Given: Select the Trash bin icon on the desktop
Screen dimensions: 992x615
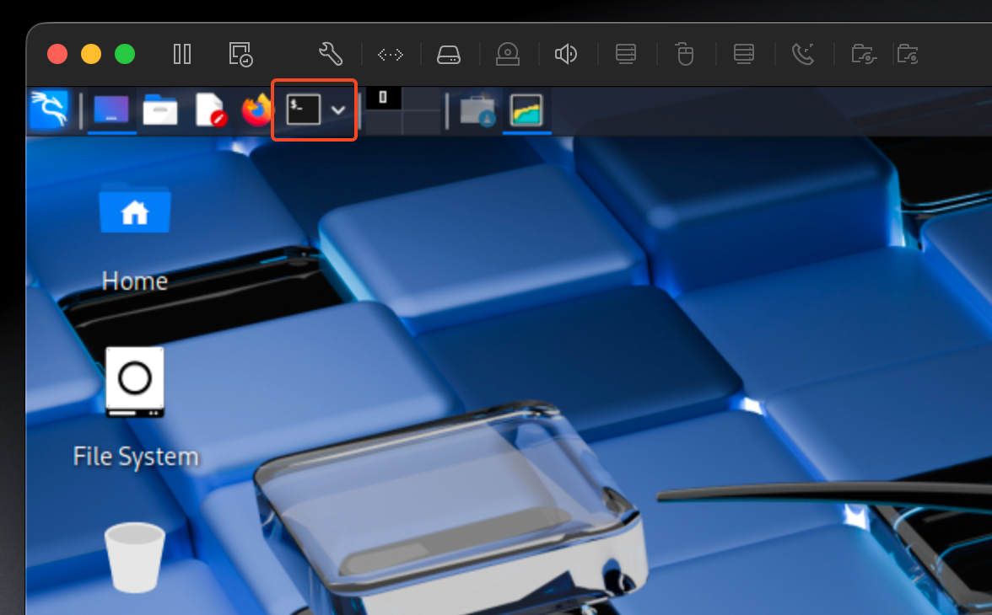Looking at the screenshot, I should [135, 558].
